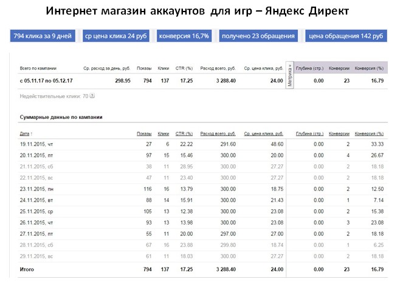
Task: Click conversion value 26.67 for 20.11.2015
Action: click(x=377, y=155)
